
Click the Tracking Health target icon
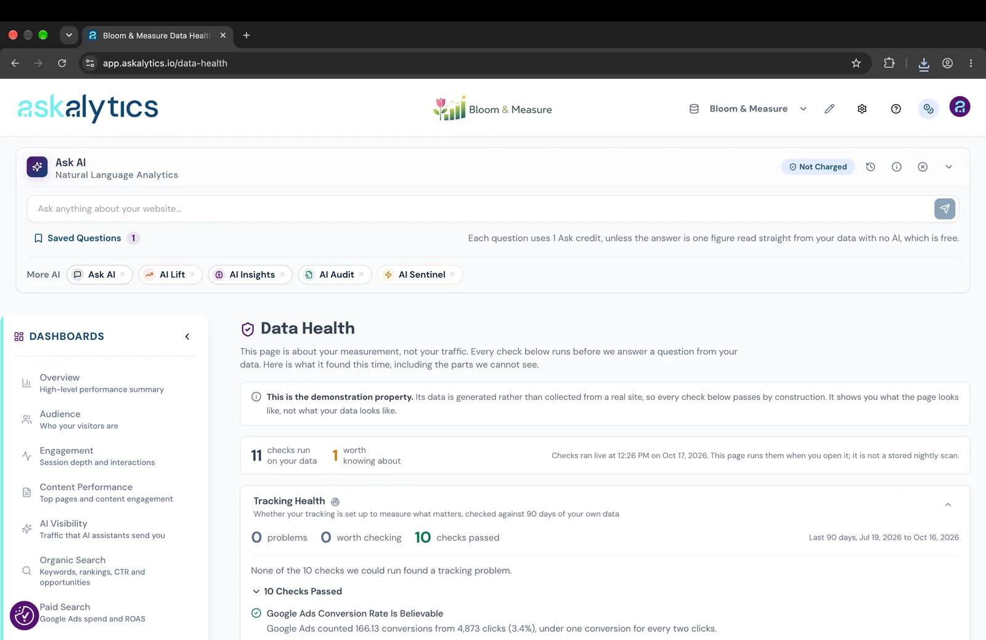click(x=335, y=502)
